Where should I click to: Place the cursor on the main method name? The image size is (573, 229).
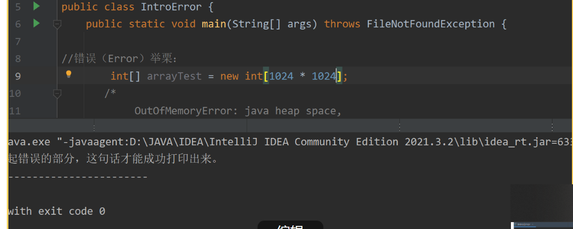pyautogui.click(x=214, y=24)
